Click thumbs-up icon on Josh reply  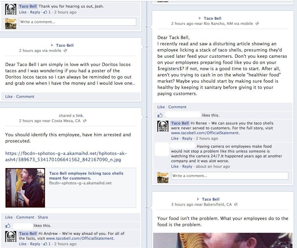click(x=45, y=12)
